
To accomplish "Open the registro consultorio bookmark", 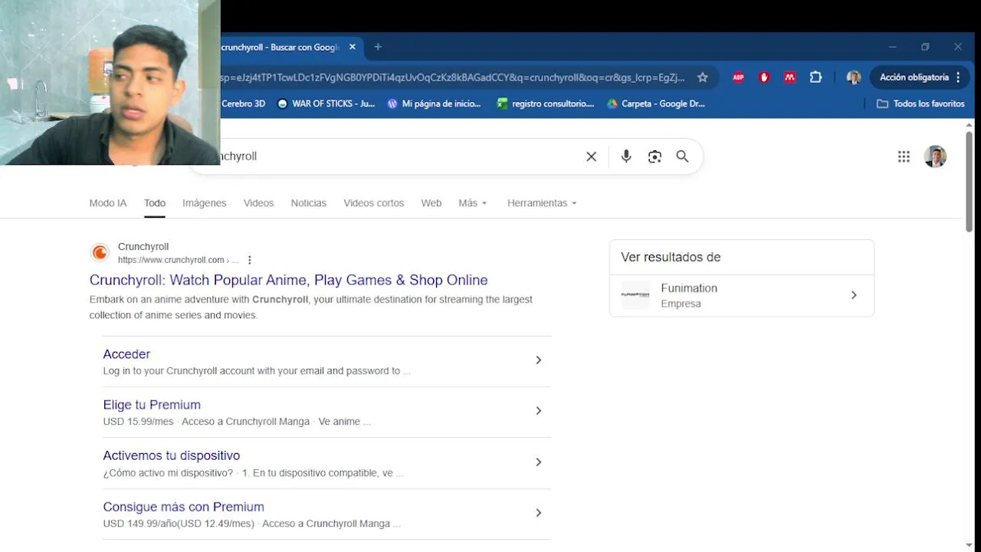I will coord(546,103).
